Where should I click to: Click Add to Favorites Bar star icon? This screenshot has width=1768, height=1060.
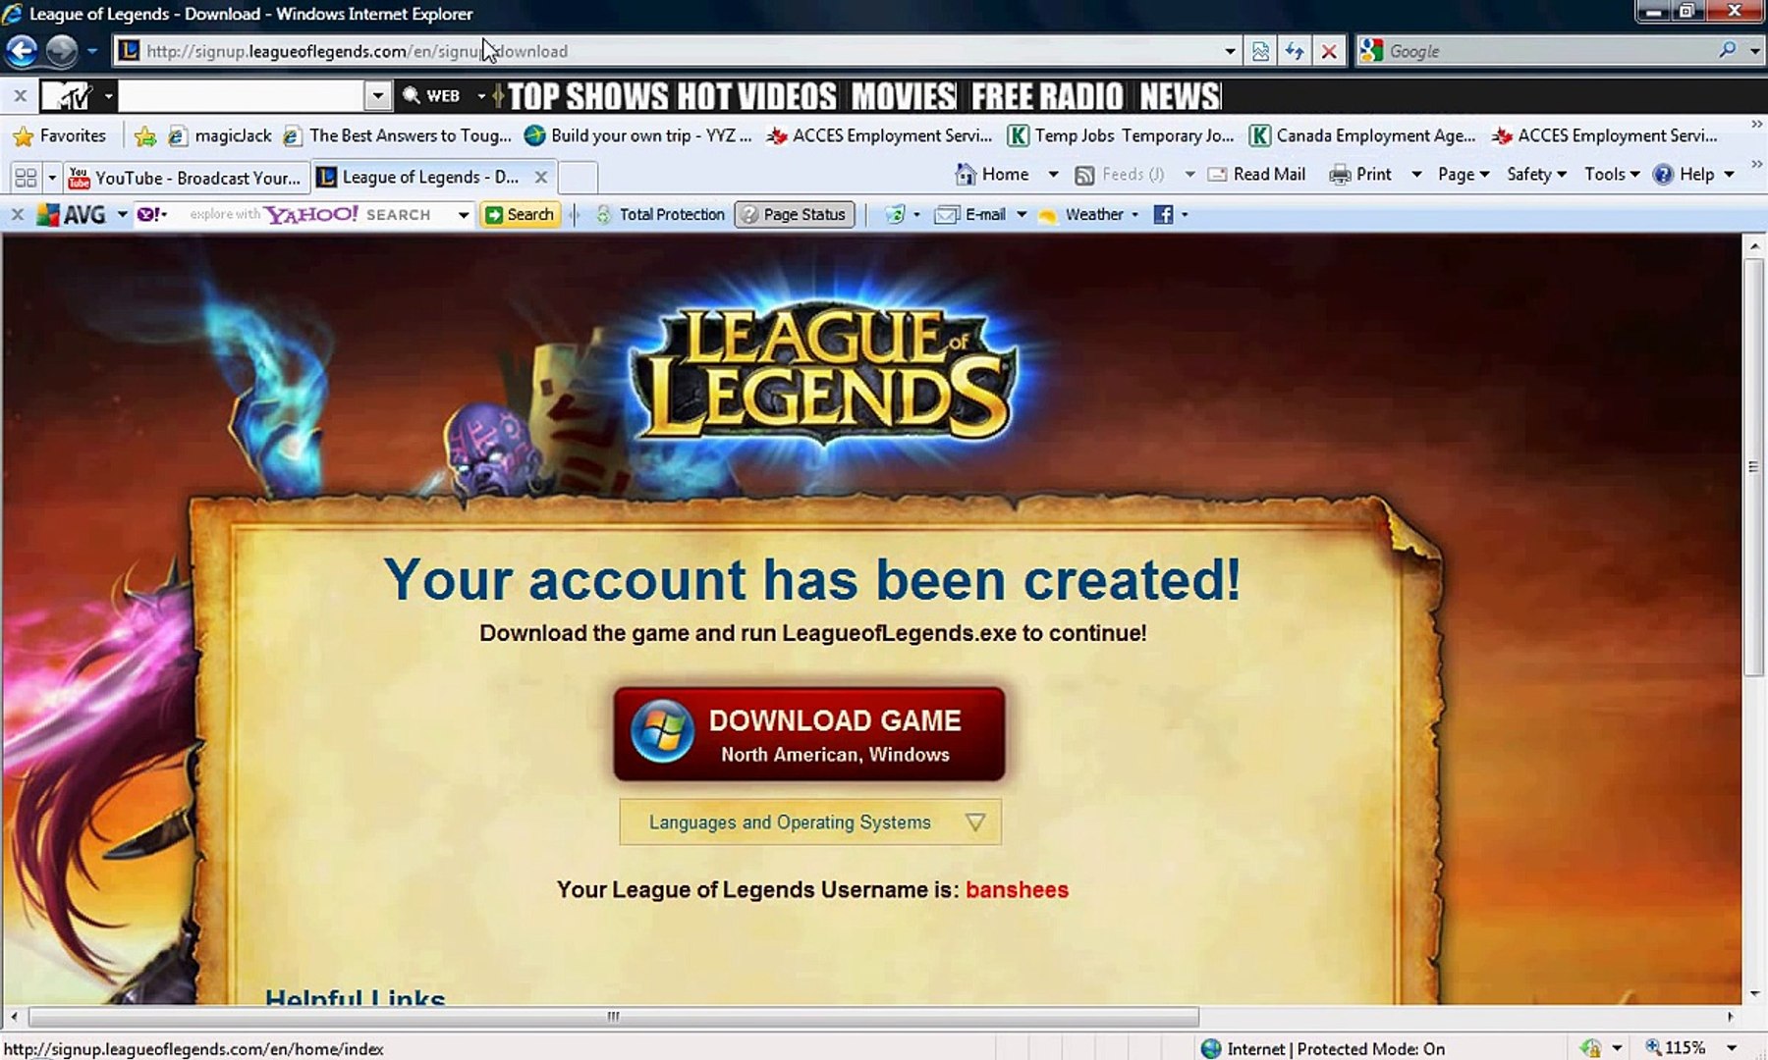point(144,135)
